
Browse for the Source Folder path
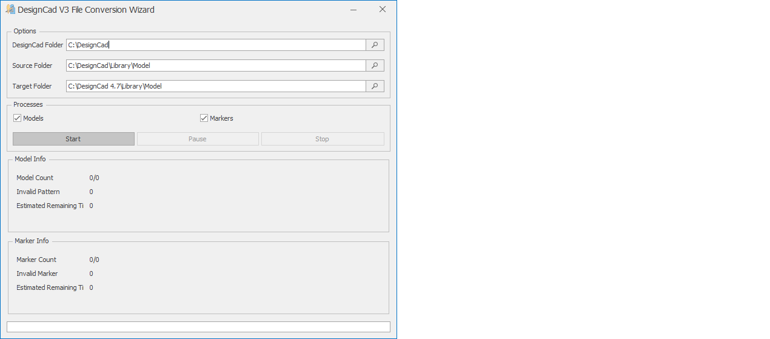[x=375, y=65]
